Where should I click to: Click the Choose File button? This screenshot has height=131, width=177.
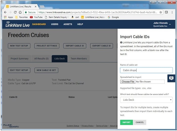(x=128, y=82)
